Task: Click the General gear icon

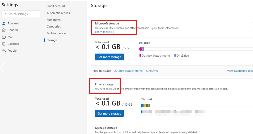Action: [4, 30]
